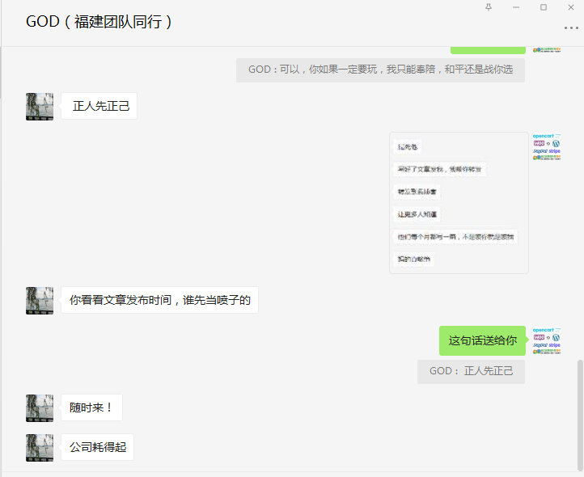
Task: Click own avatar beside the screenshot image
Action: pyautogui.click(x=546, y=146)
